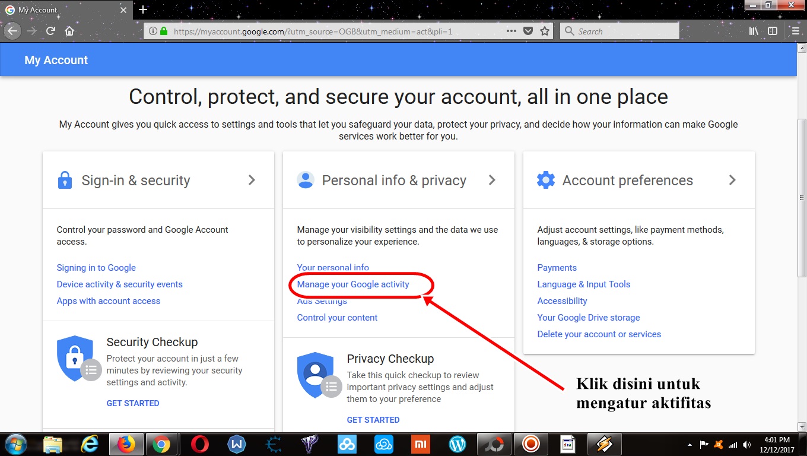Click the Firefox search input field
Image resolution: width=807 pixels, height=456 pixels.
[619, 31]
